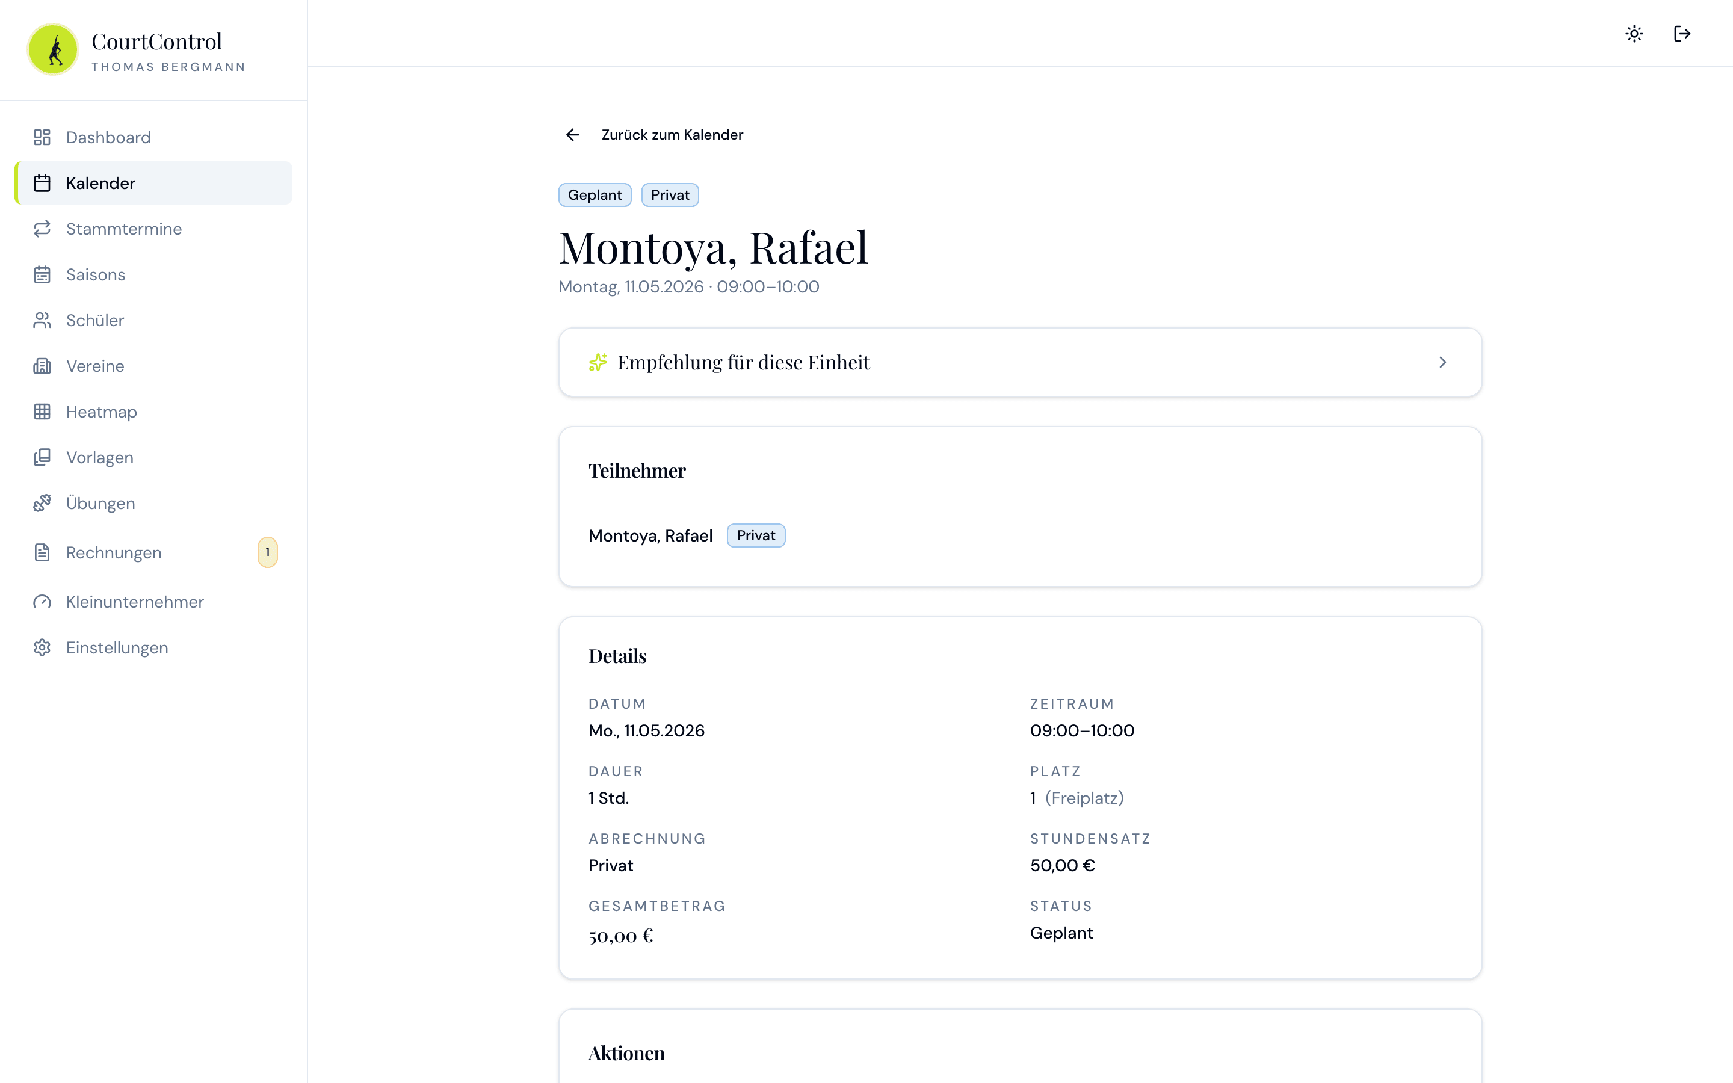Click the Platz value 1 (Freiplatz)
This screenshot has height=1083, width=1733.
coord(1077,798)
